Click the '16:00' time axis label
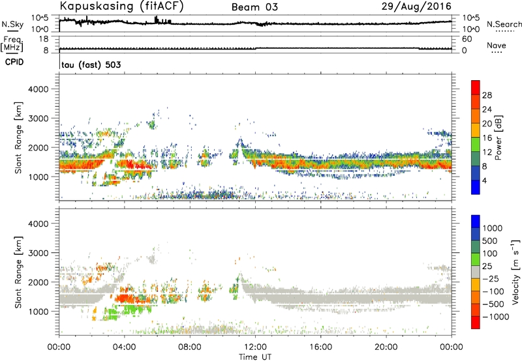The image size is (522, 361). click(320, 347)
